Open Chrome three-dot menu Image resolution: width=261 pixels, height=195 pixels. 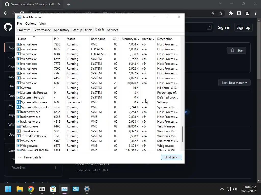[x=255, y=13]
